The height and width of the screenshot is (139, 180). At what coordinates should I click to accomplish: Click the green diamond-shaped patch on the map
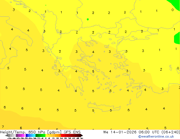pyautogui.click(x=88, y=19)
